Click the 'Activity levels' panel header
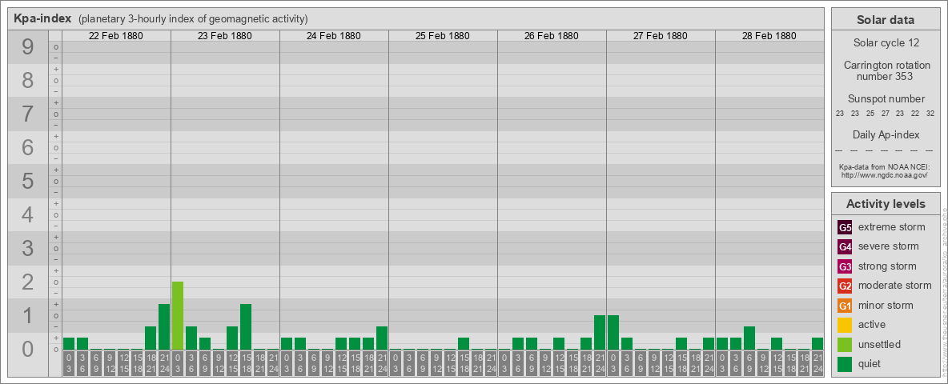The width and height of the screenshot is (948, 384). [x=886, y=204]
